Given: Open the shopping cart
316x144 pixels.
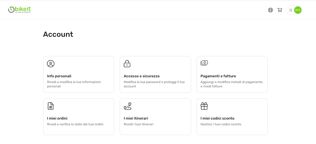Looking at the screenshot, I should pyautogui.click(x=280, y=10).
